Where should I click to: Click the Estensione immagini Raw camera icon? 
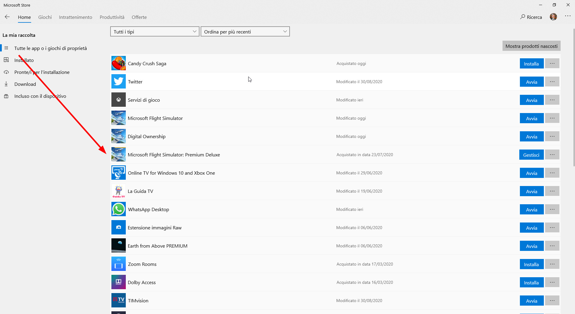click(x=119, y=228)
